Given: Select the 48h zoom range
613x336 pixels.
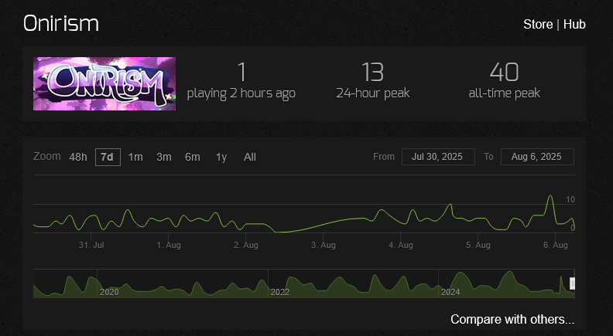Looking at the screenshot, I should (78, 157).
